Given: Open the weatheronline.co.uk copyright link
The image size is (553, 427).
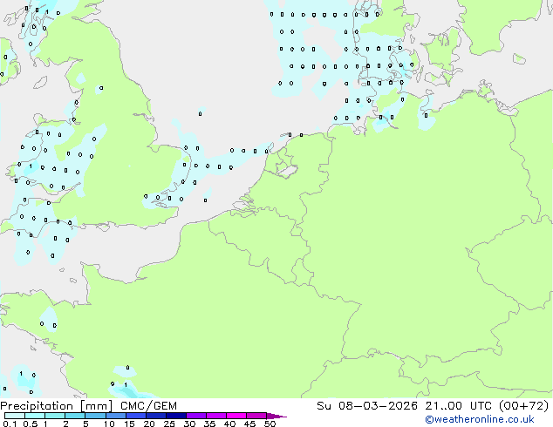Looking at the screenshot, I should coord(480,420).
